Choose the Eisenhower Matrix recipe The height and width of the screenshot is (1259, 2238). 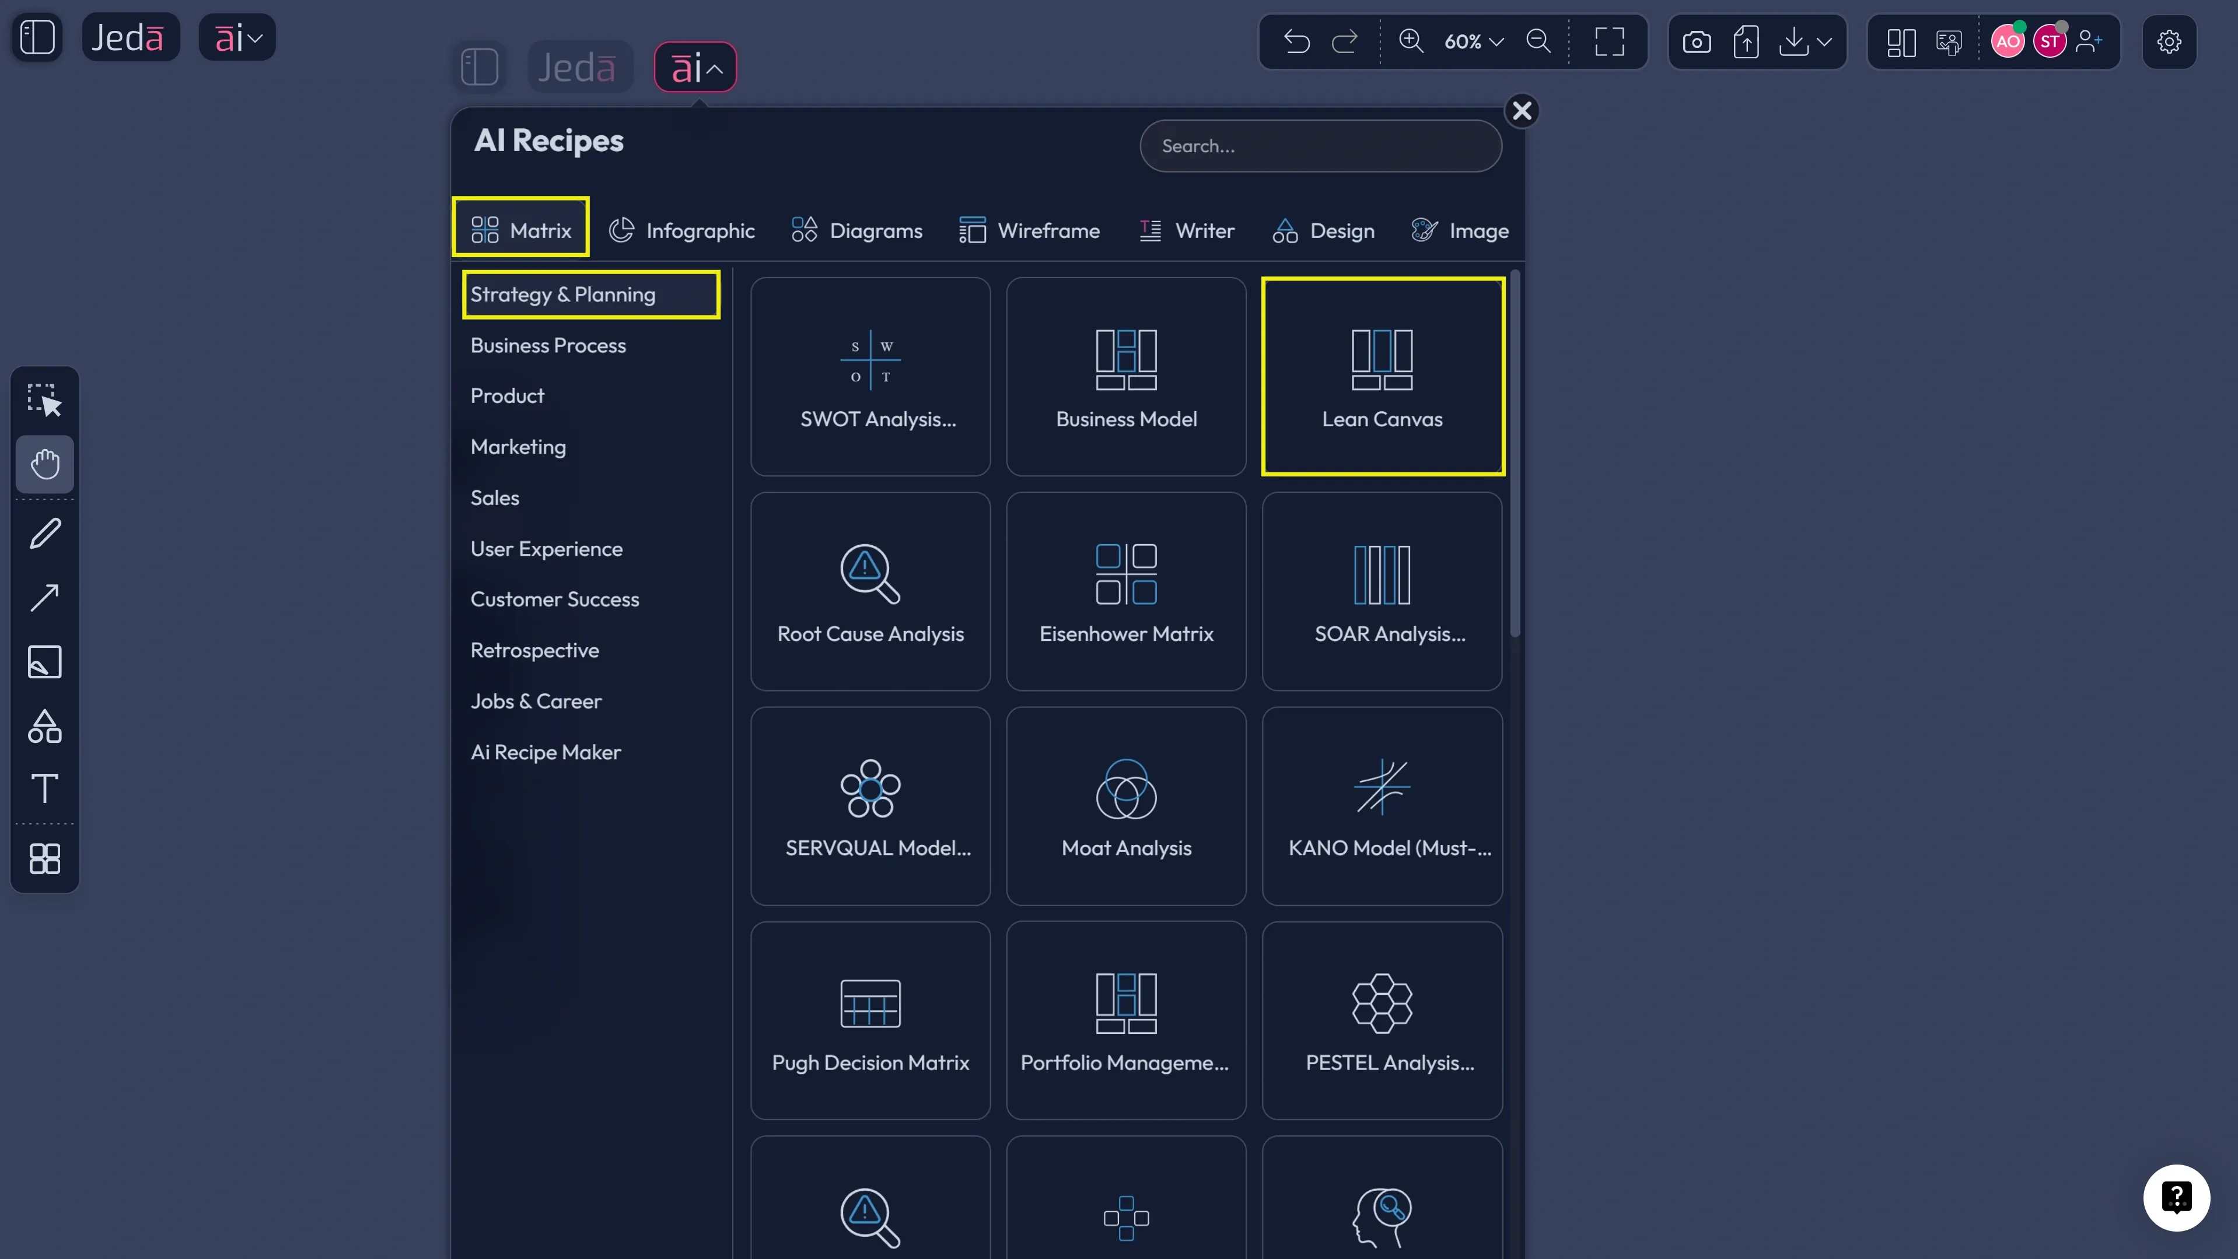(x=1126, y=591)
